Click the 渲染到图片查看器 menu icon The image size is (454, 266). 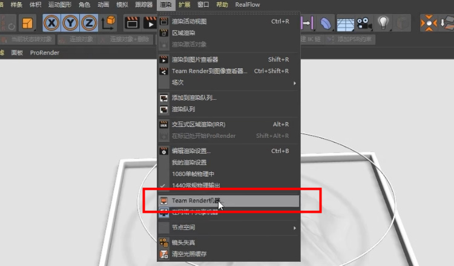tap(164, 60)
